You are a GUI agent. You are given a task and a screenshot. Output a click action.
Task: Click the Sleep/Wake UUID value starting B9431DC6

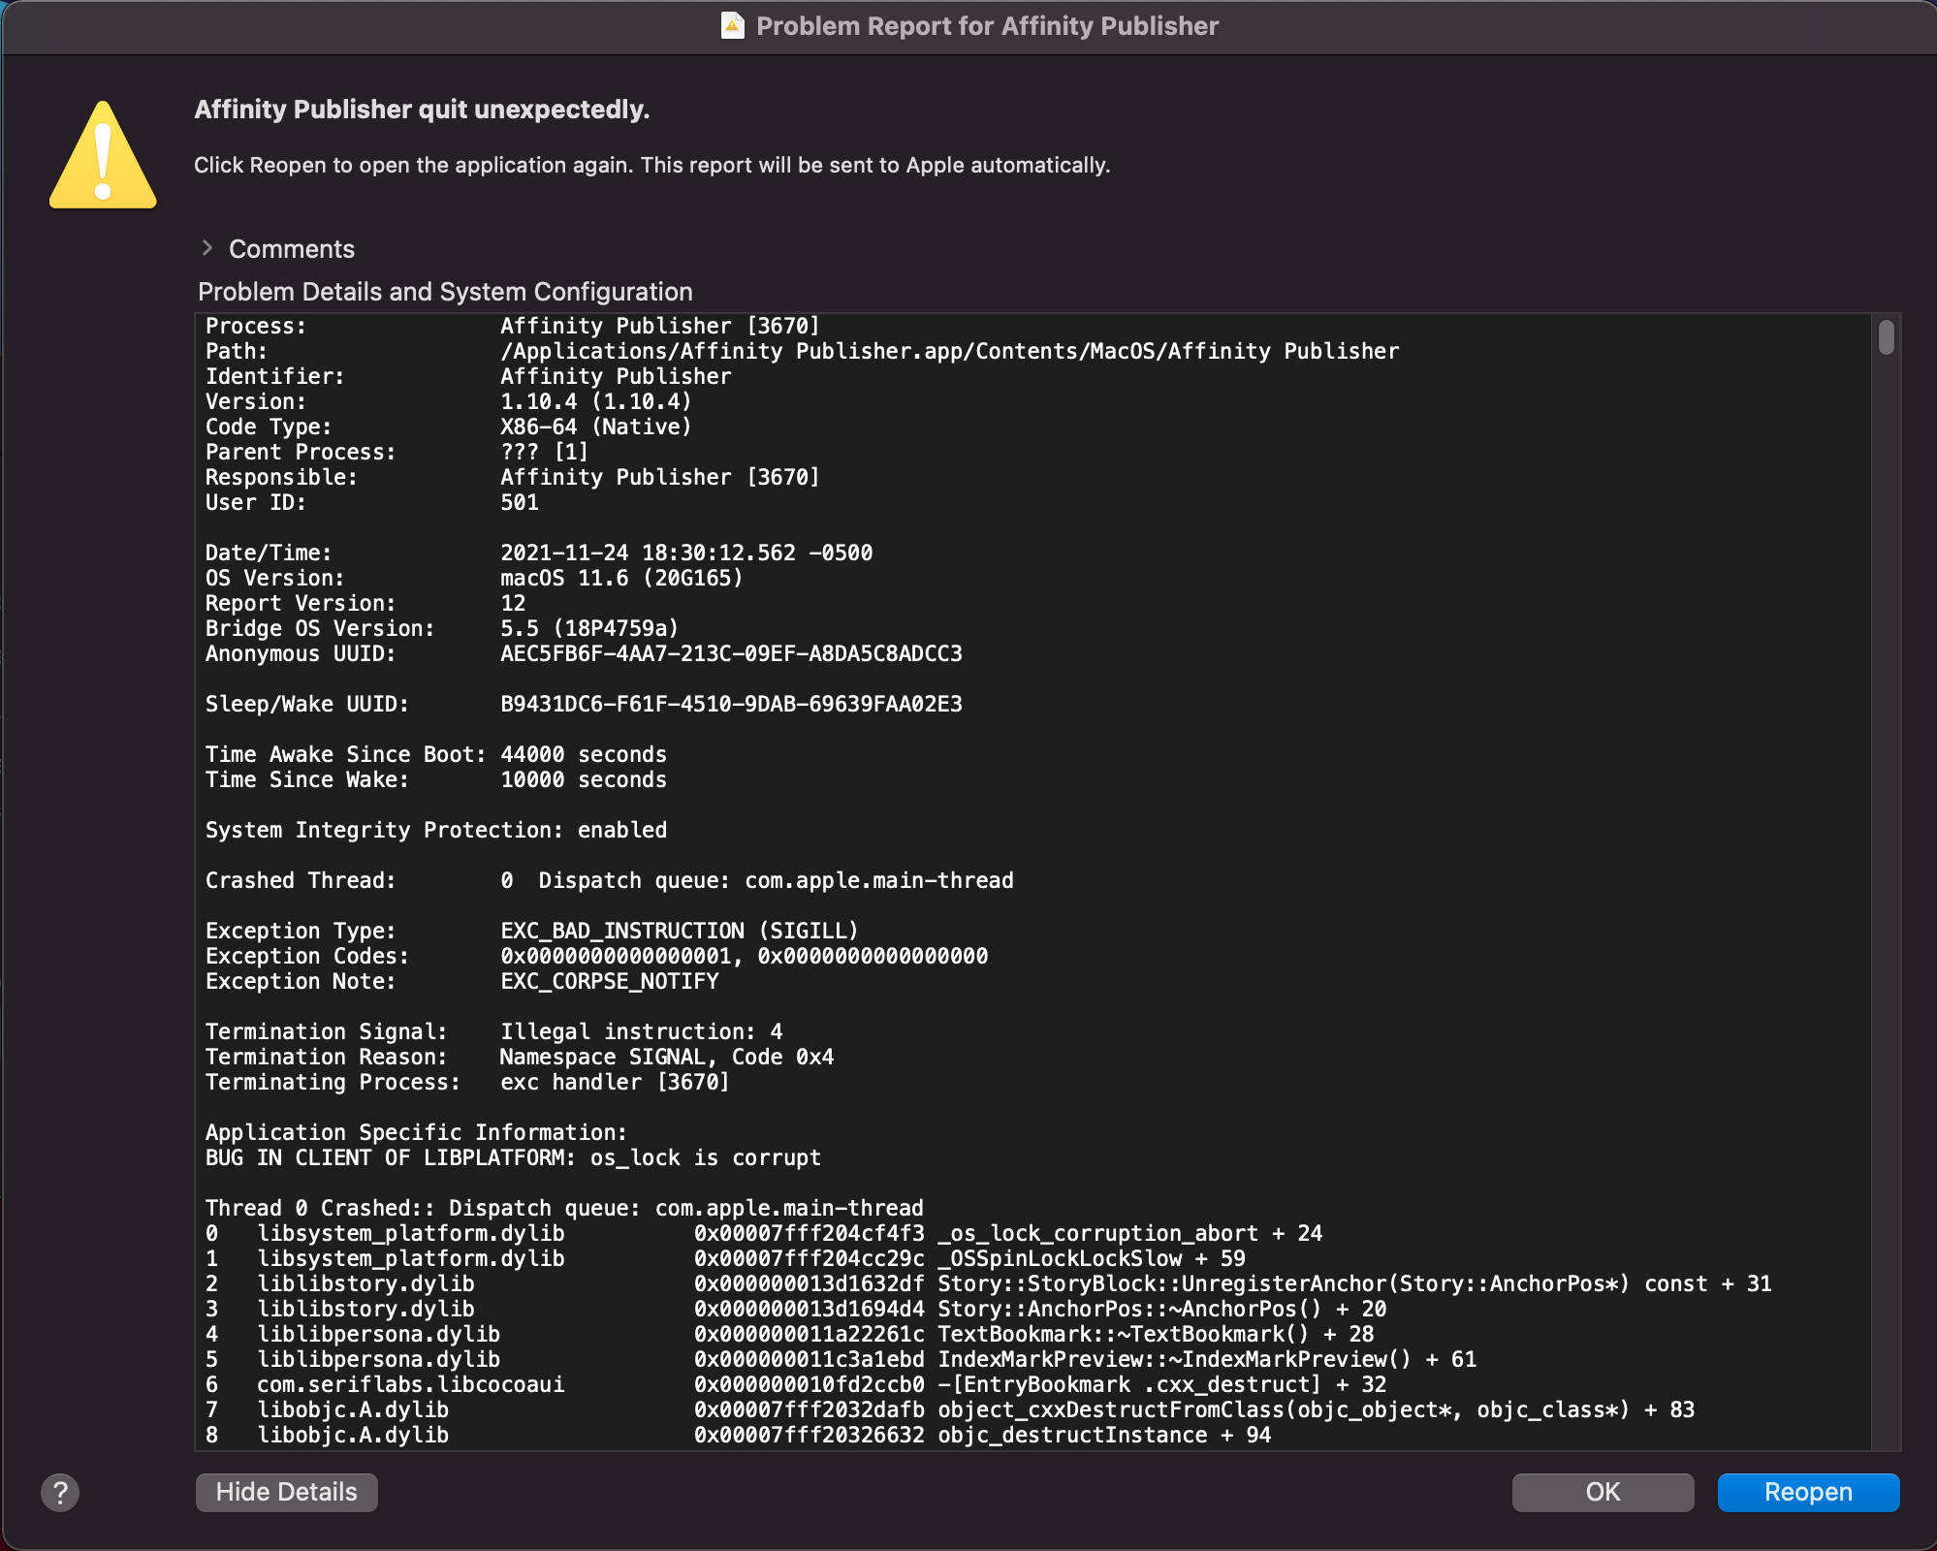[x=731, y=704]
